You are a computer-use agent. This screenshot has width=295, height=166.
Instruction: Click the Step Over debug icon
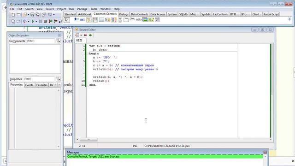point(55,21)
